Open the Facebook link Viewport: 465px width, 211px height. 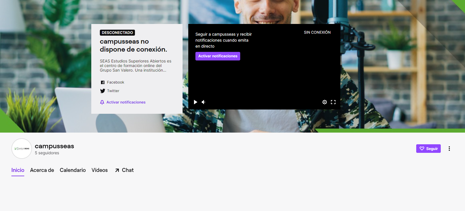112,82
